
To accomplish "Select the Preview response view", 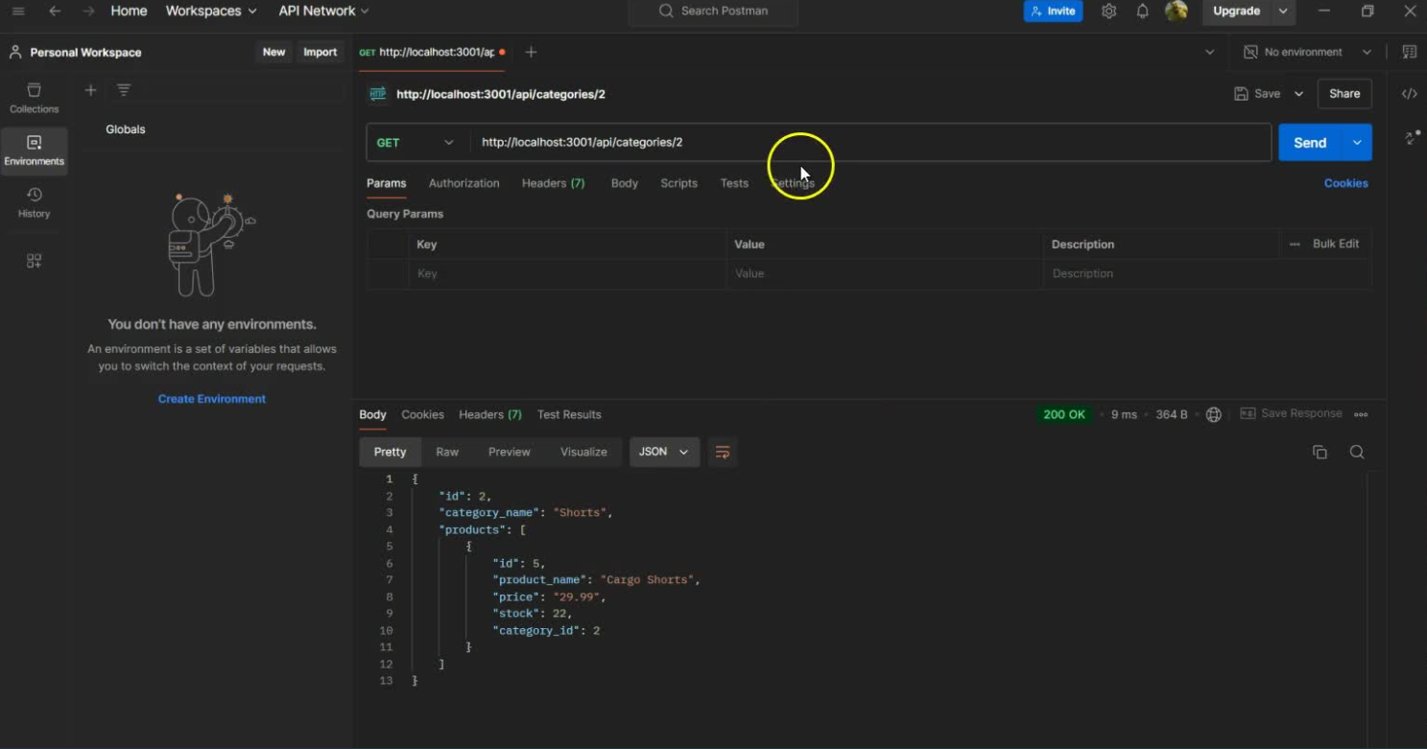I will [x=509, y=452].
